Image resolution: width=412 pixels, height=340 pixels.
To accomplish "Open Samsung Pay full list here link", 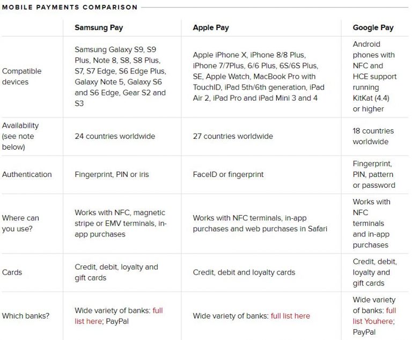I will pos(119,316).
